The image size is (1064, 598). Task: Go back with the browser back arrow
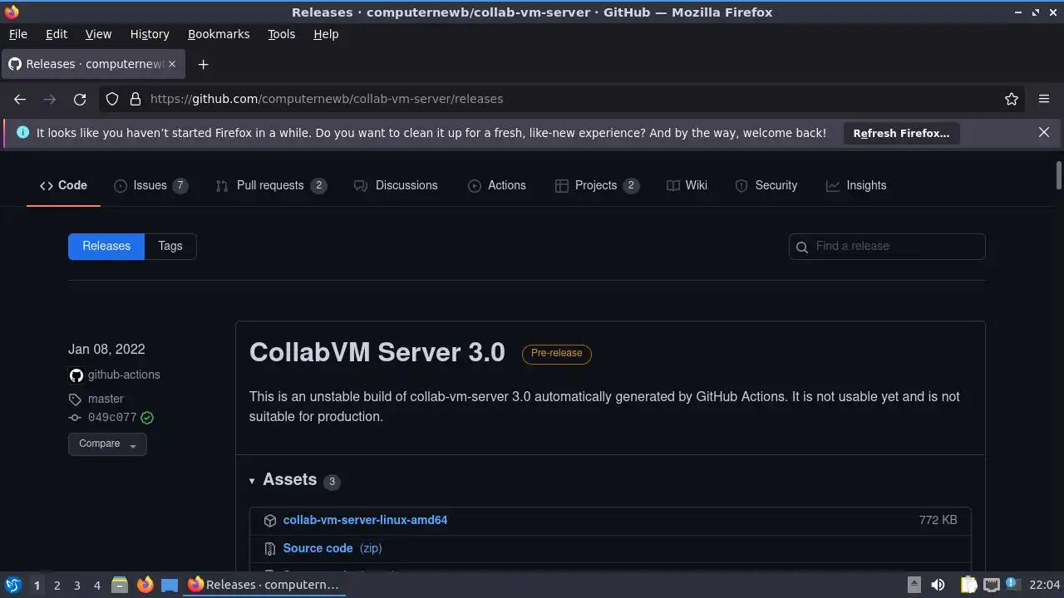pos(20,99)
